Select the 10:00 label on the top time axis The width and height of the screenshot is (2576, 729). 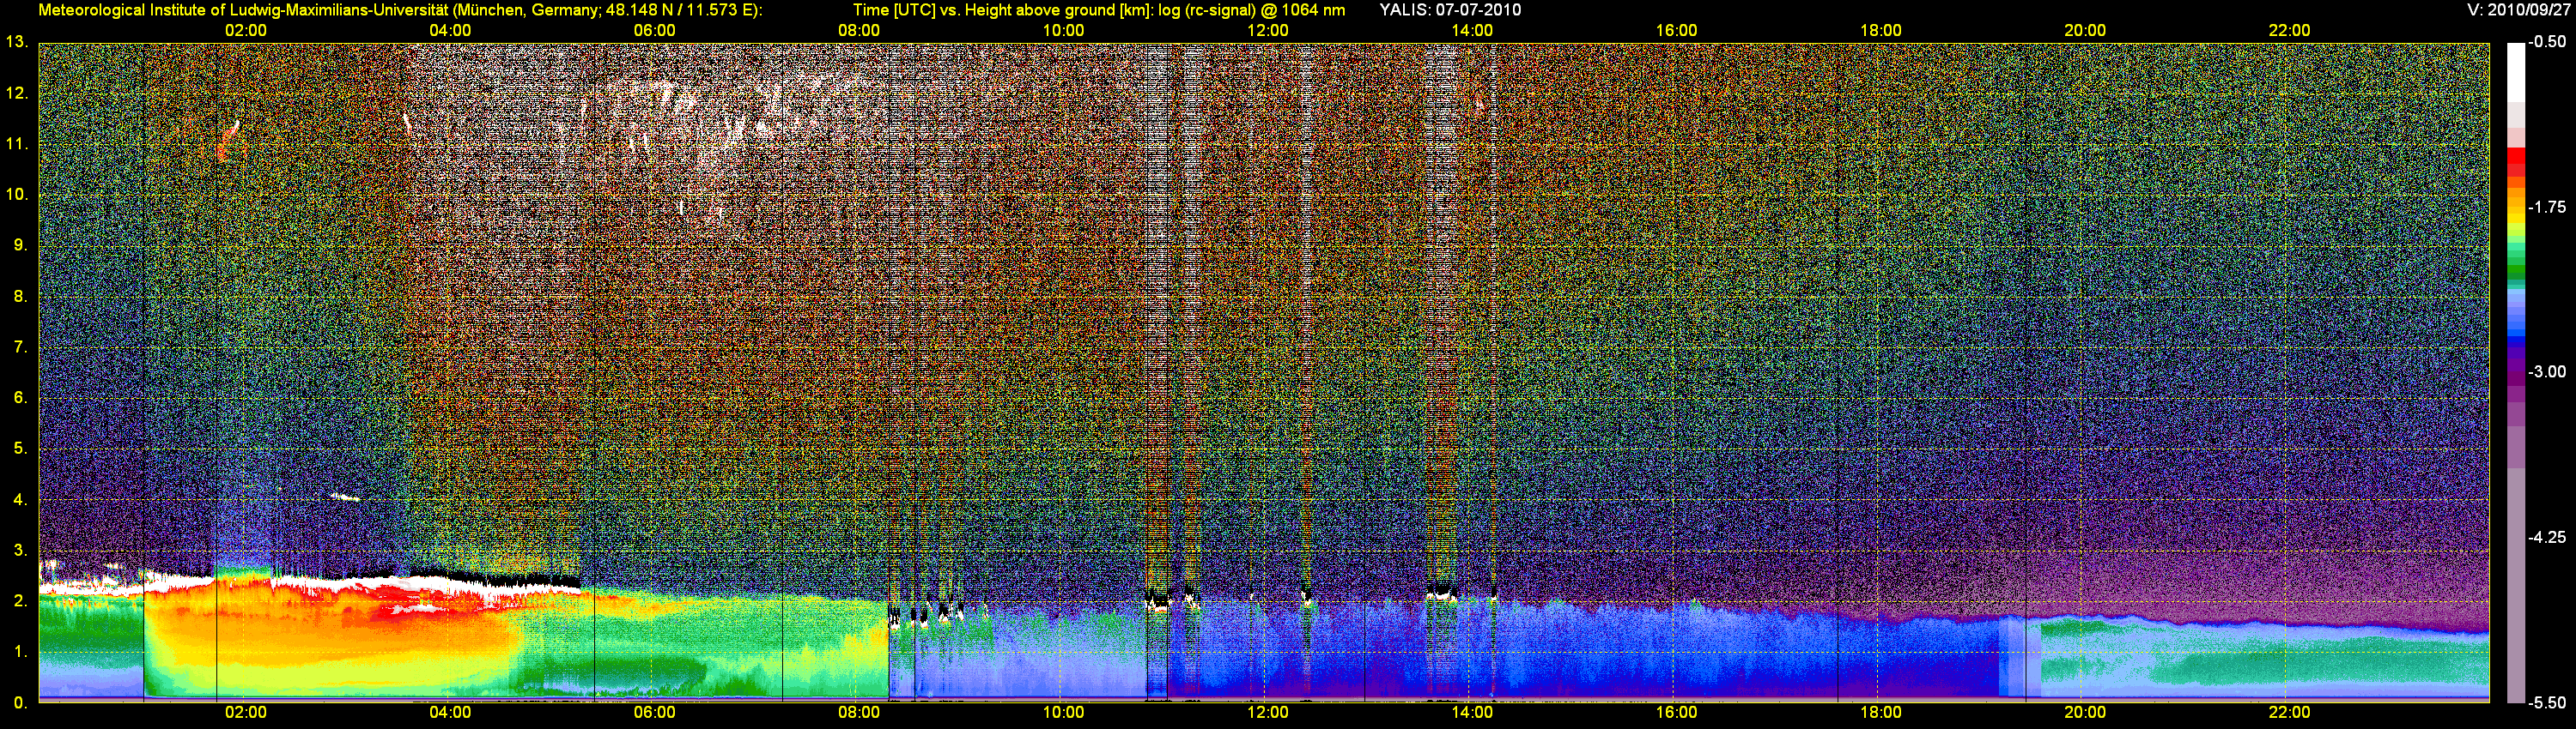(x=1063, y=31)
